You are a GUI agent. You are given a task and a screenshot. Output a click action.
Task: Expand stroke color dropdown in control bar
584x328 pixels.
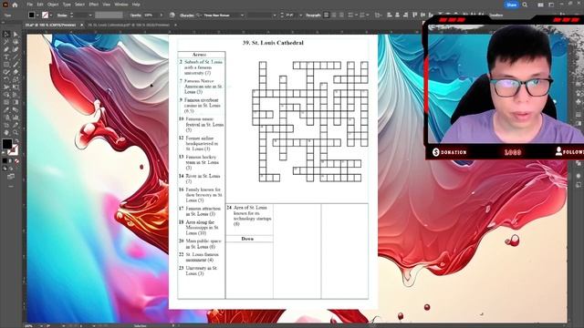(x=51, y=15)
